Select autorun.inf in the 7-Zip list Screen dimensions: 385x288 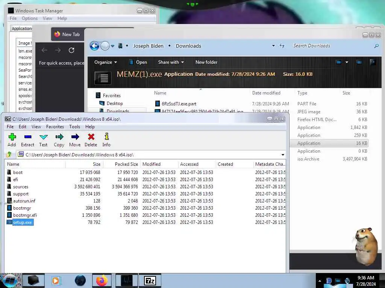click(24, 201)
